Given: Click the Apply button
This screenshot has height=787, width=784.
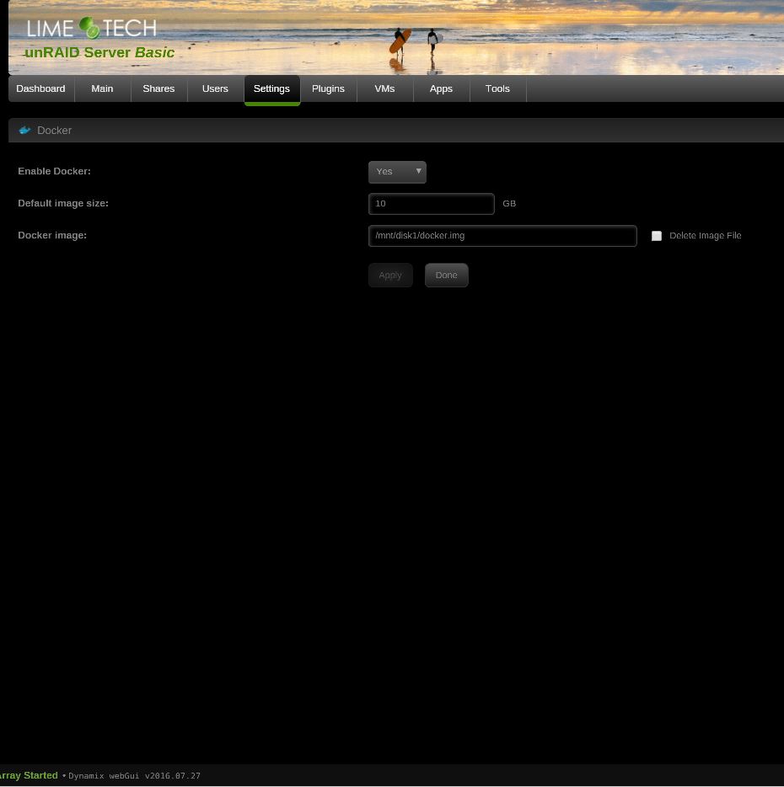Looking at the screenshot, I should click(x=390, y=275).
